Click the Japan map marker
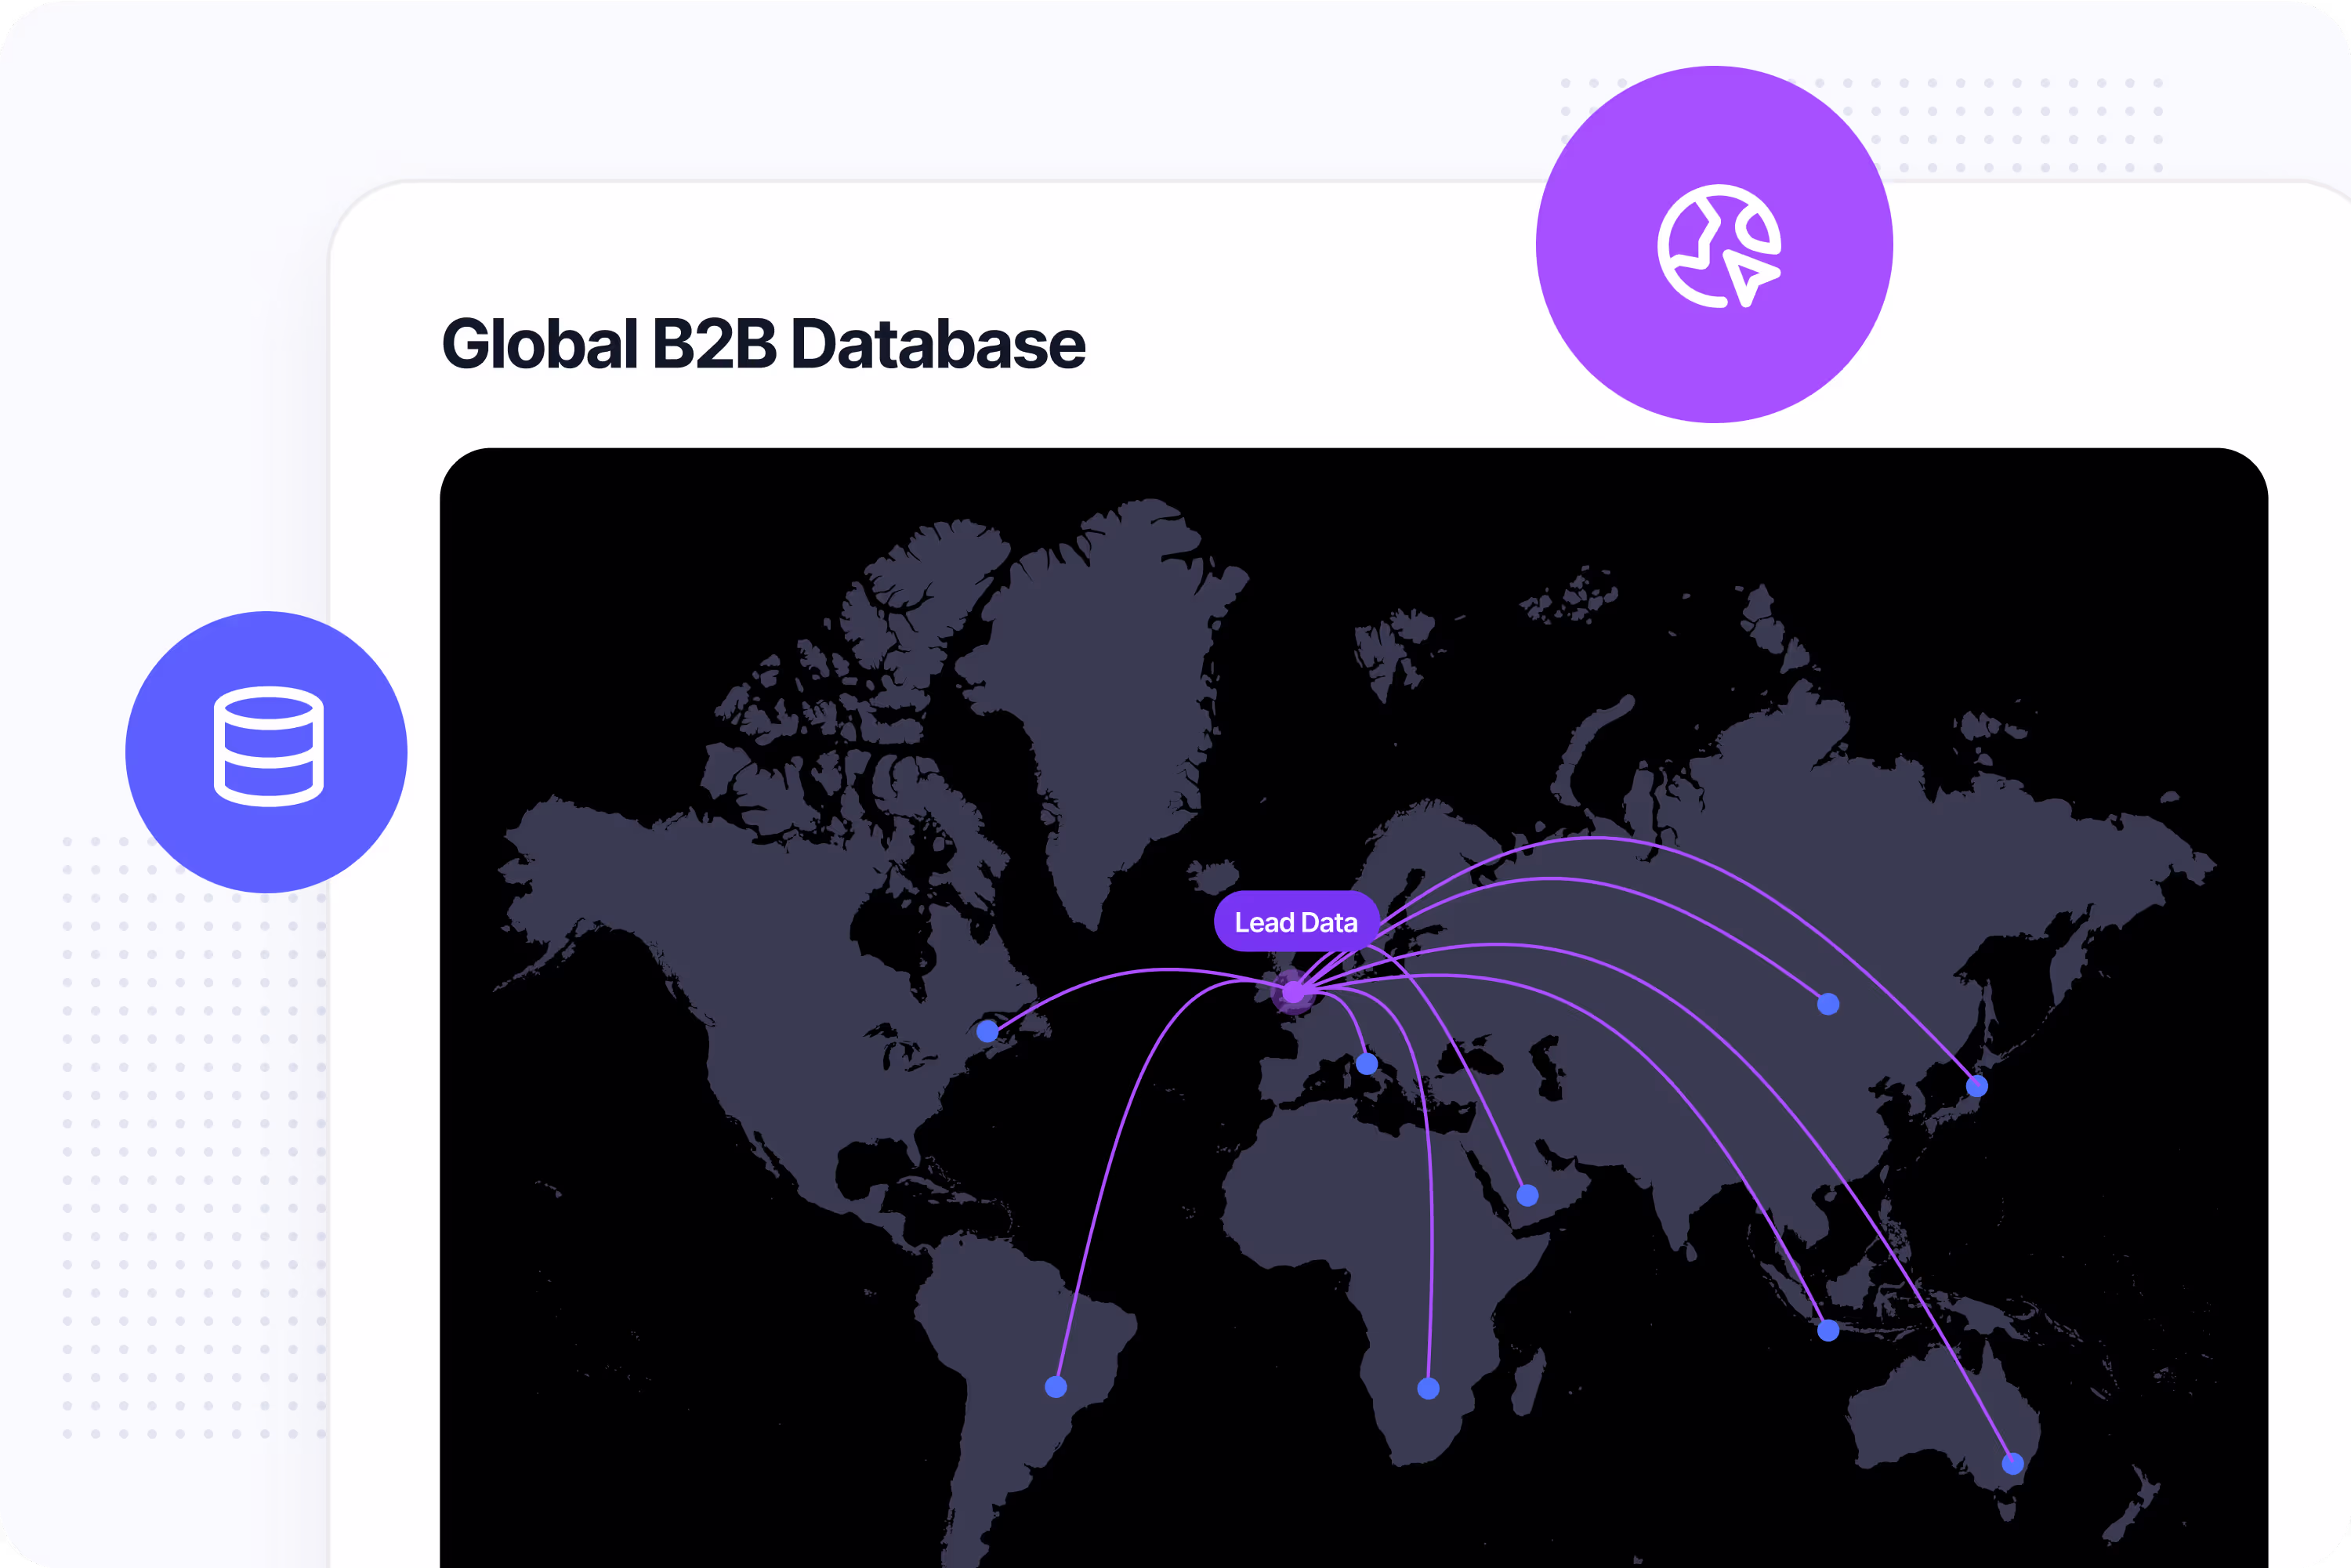Image resolution: width=2351 pixels, height=1568 pixels. [1977, 1086]
